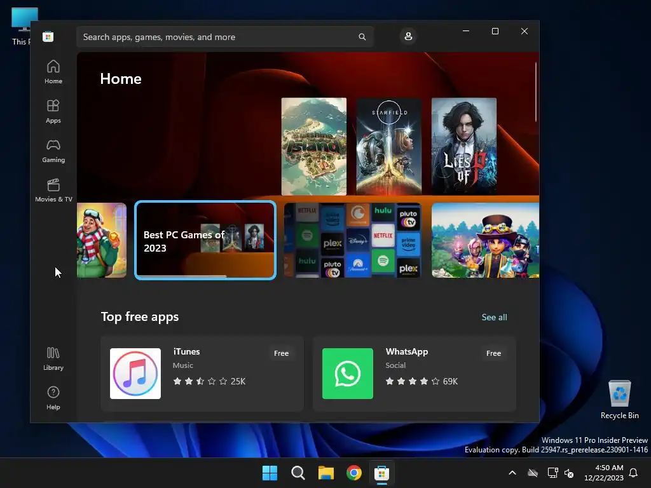Click the WhatsApp star rating 69K
651x488 pixels.
[421, 381]
